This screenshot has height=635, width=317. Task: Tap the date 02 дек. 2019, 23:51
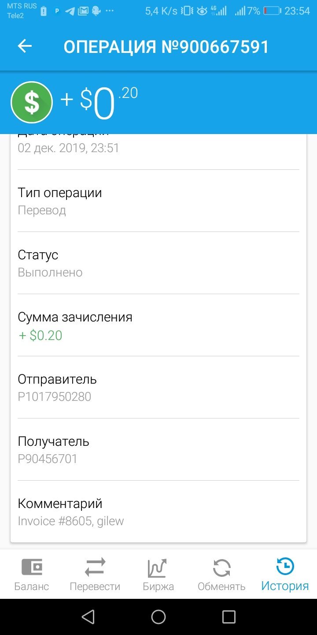coord(69,148)
